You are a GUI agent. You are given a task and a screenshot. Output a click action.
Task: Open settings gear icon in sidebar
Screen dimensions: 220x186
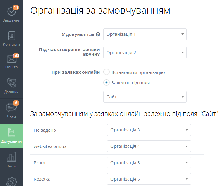[11, 182]
